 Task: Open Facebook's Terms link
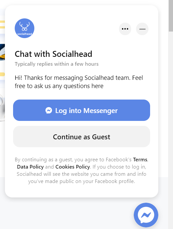pyautogui.click(x=140, y=159)
